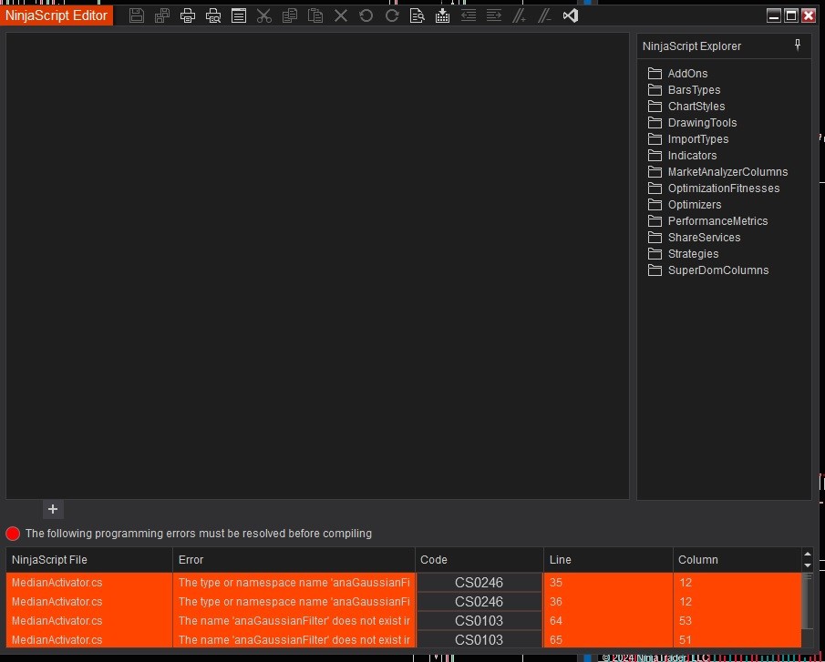Click the Comment selection icon
This screenshot has width=825, height=662.
[520, 15]
